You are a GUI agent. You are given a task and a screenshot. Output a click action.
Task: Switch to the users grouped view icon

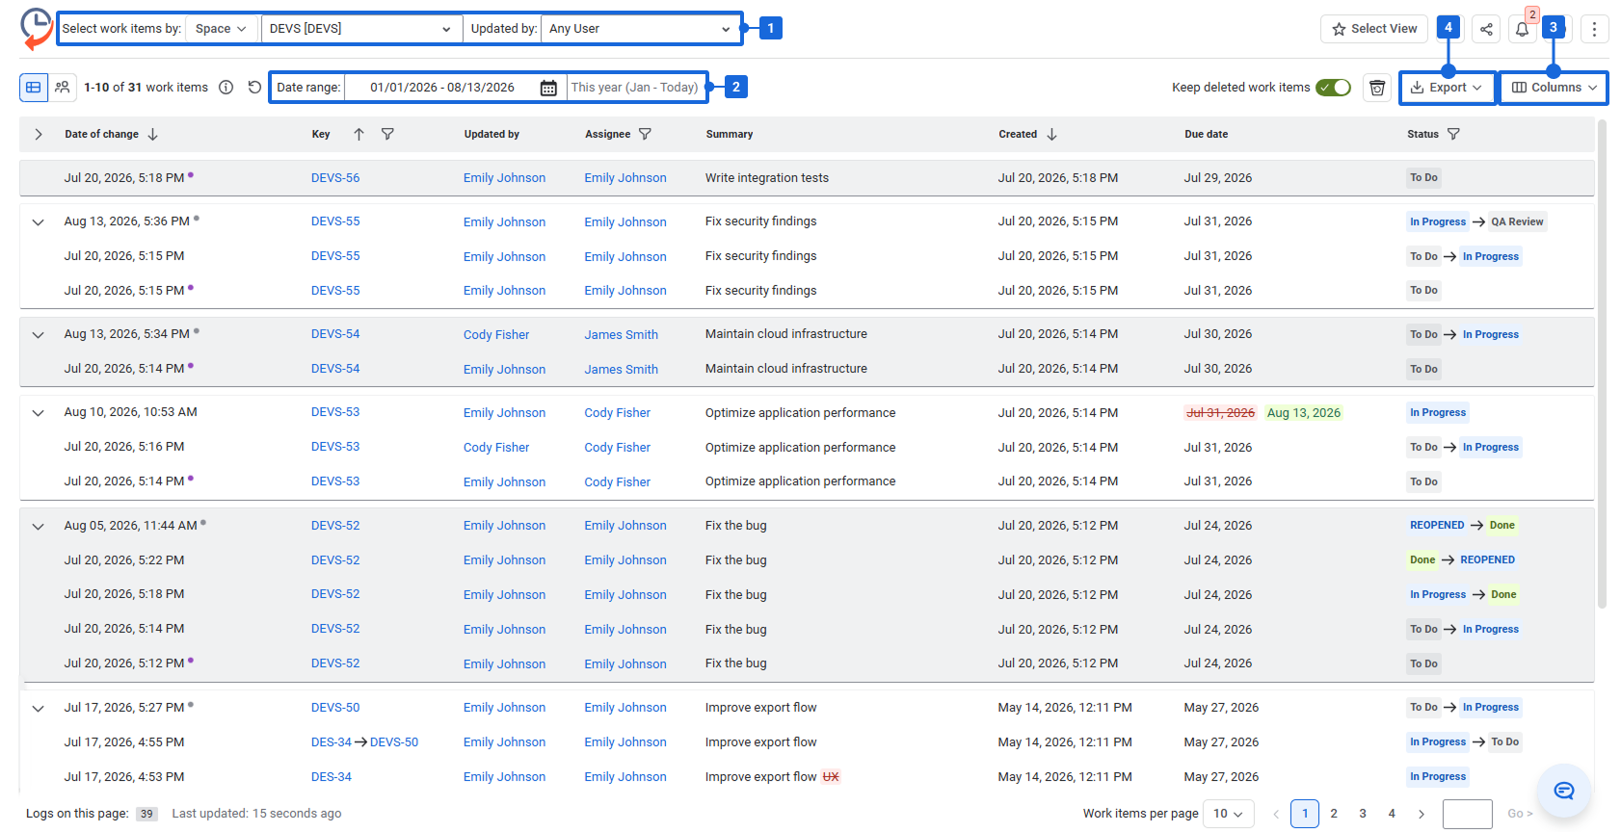63,88
